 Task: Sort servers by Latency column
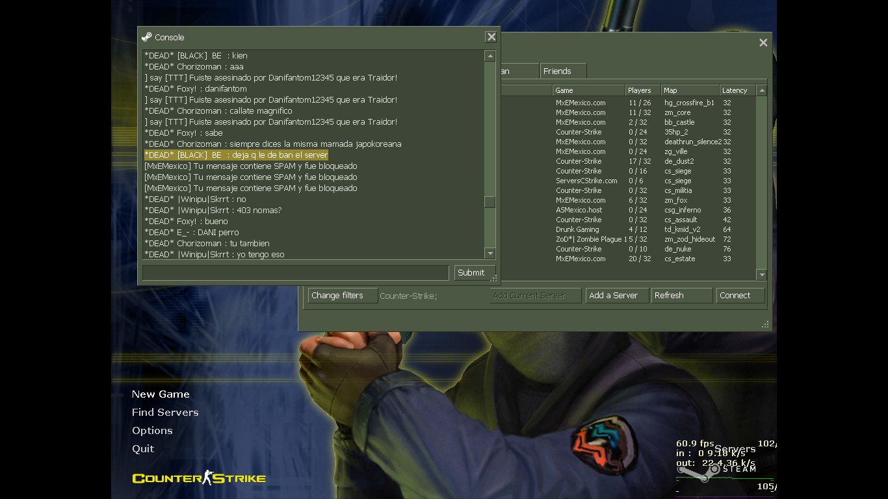[738, 90]
